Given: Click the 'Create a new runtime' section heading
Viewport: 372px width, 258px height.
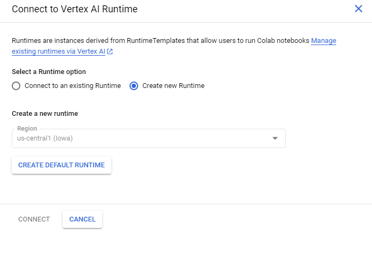Looking at the screenshot, I should 45,114.
